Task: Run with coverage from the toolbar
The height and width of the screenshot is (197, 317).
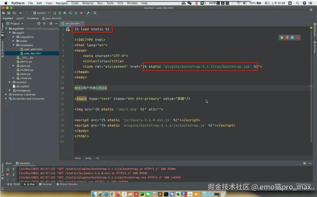Action: click(65, 13)
